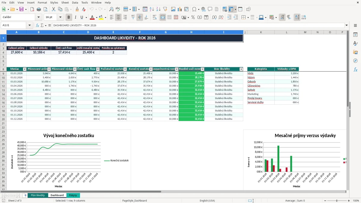
Task: Click Sort Ascending icon
Action: [x=152, y=9]
